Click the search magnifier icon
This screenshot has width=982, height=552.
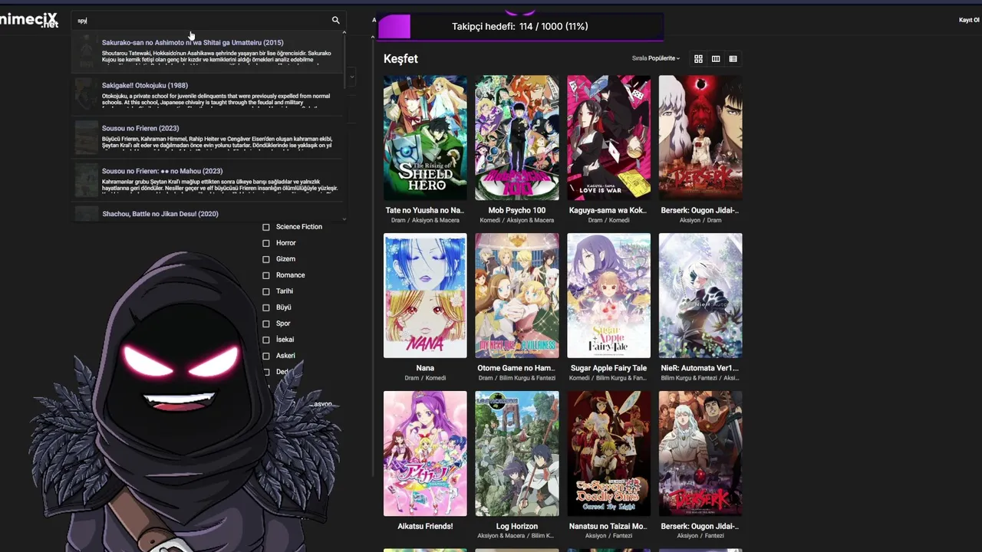(x=335, y=20)
